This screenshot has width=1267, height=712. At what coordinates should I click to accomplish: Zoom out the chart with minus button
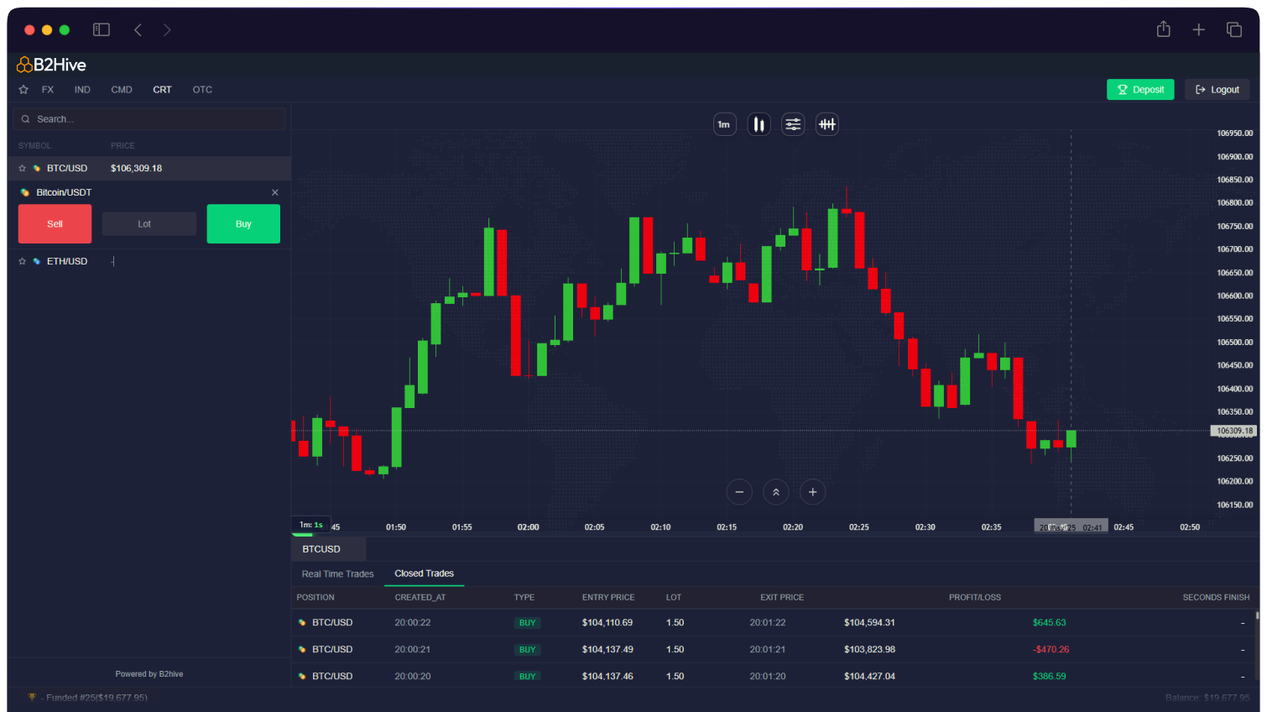tap(739, 492)
